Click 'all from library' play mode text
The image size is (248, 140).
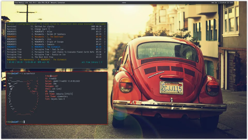click(x=90, y=62)
